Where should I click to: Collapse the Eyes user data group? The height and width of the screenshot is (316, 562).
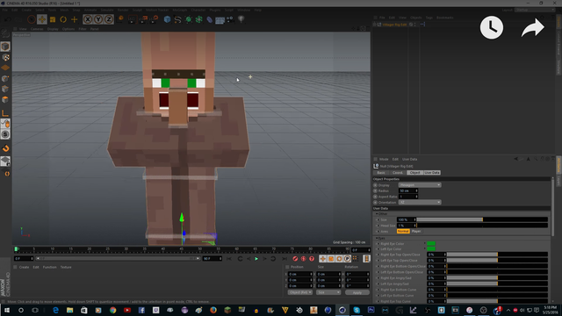pyautogui.click(x=377, y=238)
